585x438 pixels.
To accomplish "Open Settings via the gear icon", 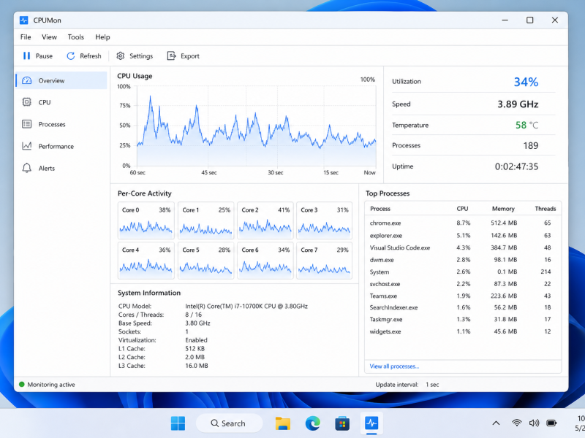I will pyautogui.click(x=120, y=56).
